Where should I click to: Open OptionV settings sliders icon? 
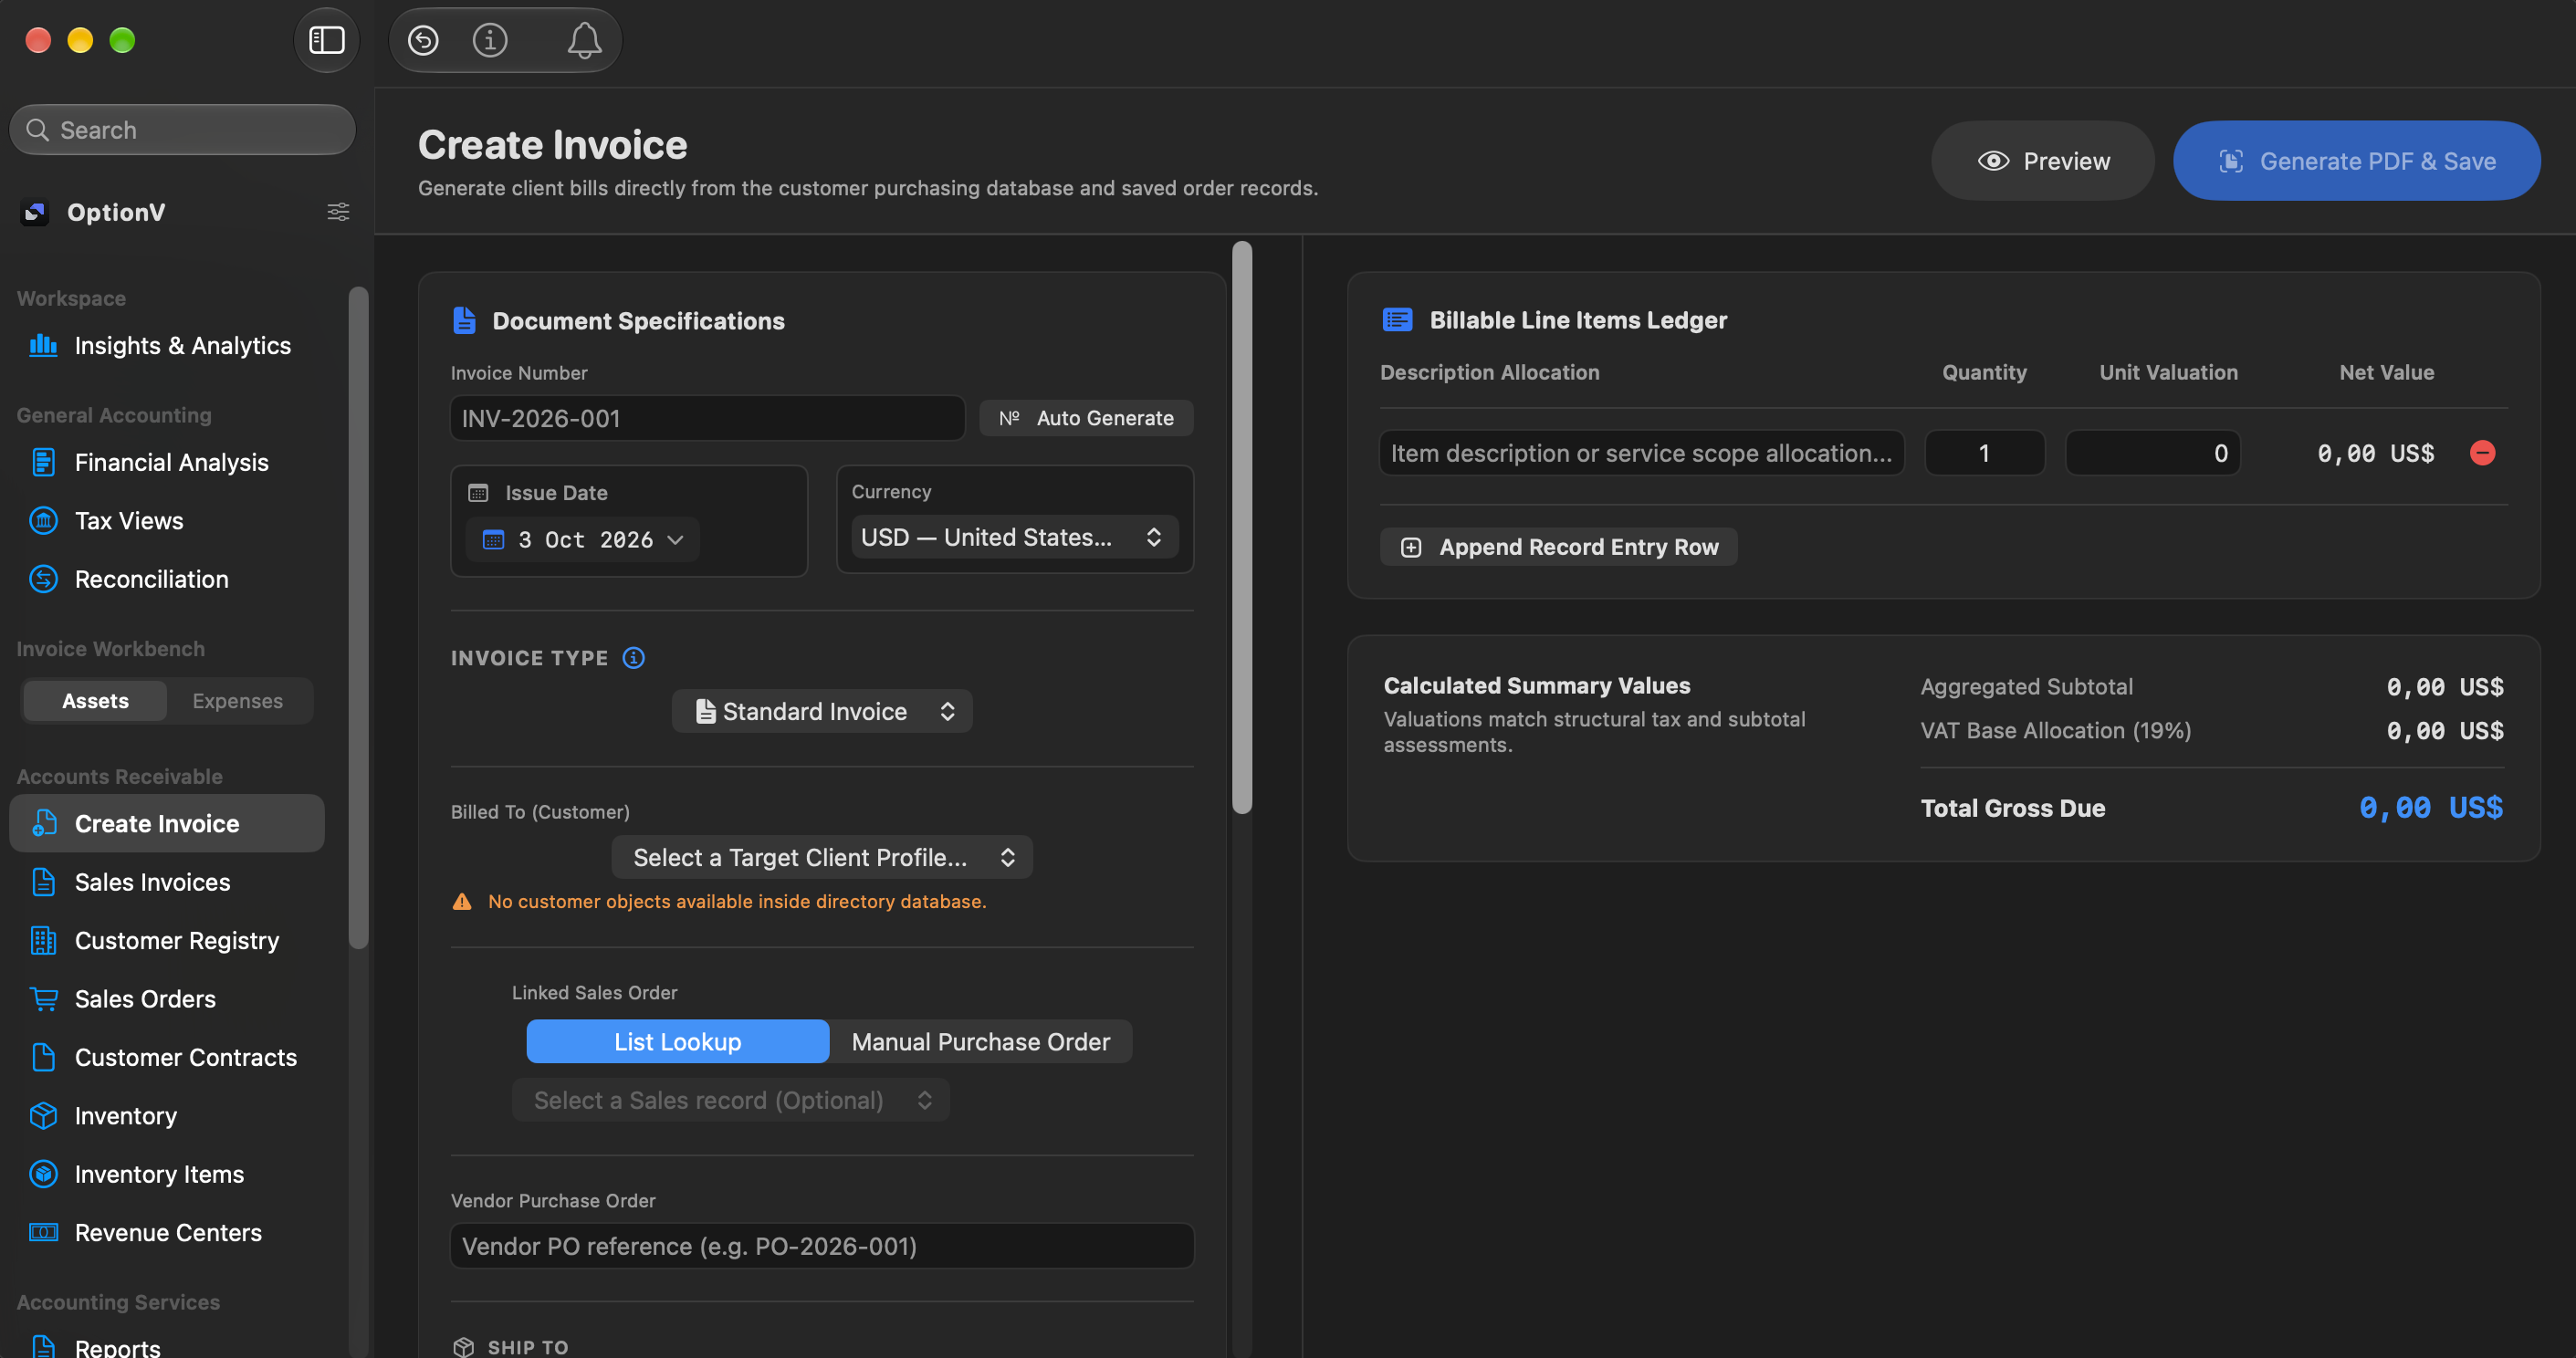point(339,212)
